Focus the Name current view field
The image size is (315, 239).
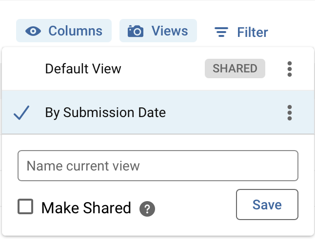(x=157, y=166)
